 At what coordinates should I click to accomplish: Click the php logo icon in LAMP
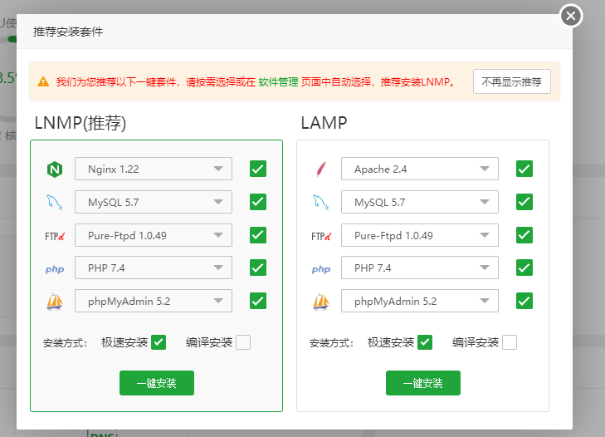[321, 269]
